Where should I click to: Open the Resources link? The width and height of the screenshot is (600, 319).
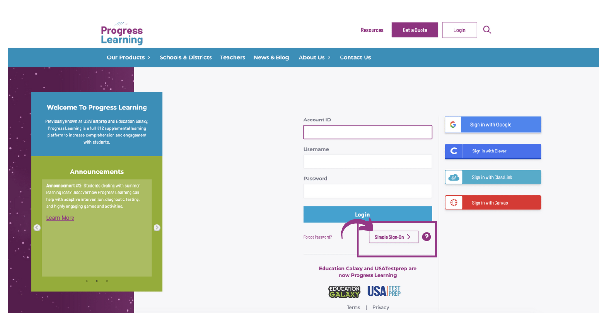pos(372,30)
